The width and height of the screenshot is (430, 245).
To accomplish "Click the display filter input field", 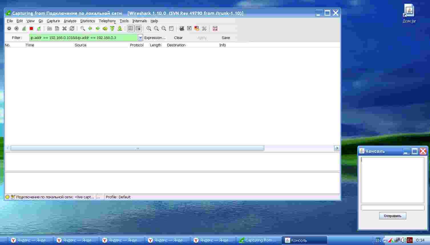I will tap(83, 38).
